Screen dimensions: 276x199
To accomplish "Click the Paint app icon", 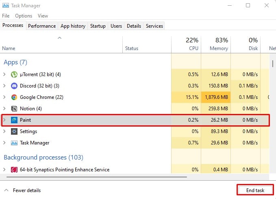I will [x=14, y=120].
